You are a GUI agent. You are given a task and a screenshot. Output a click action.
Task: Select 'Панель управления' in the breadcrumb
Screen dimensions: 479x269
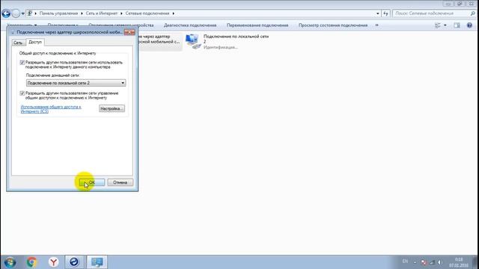click(x=58, y=13)
